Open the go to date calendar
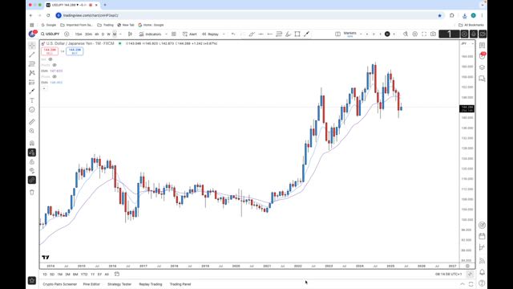The image size is (513, 289). click(x=117, y=274)
